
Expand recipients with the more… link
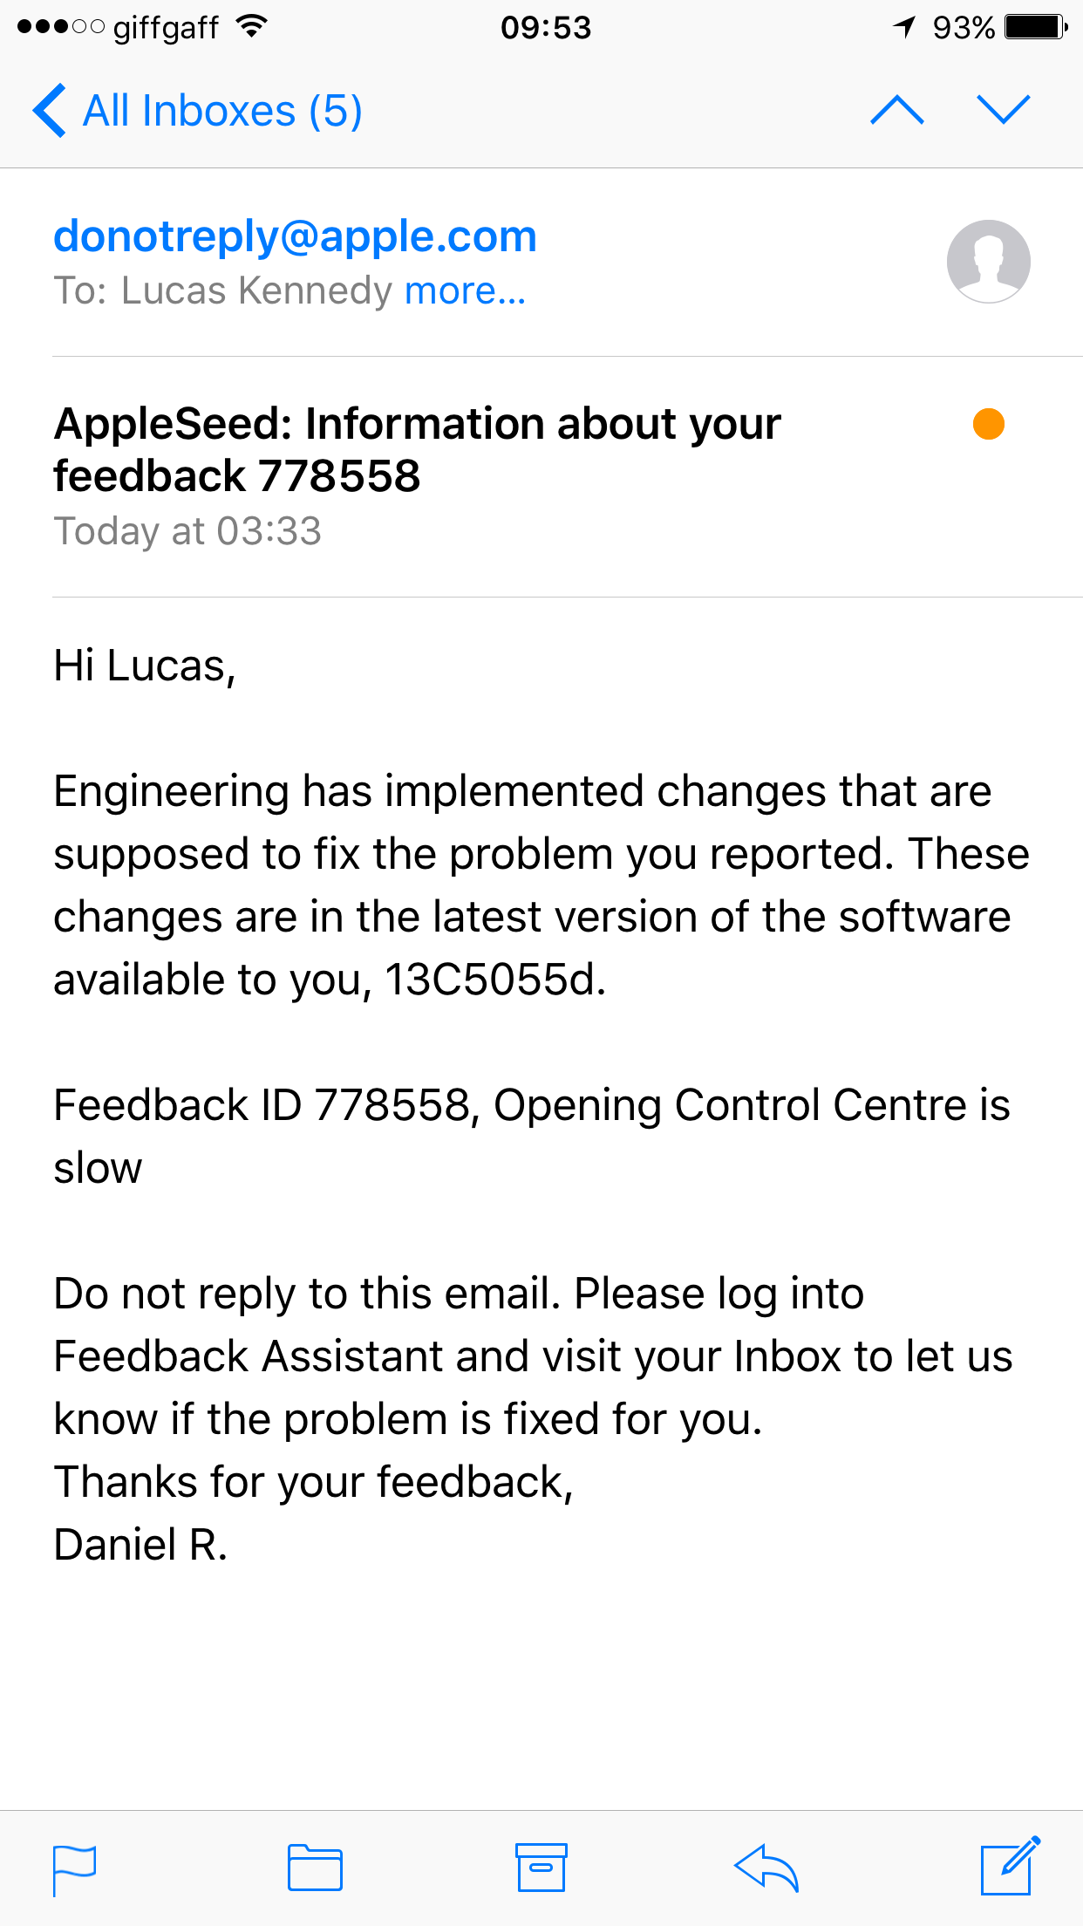click(x=466, y=290)
